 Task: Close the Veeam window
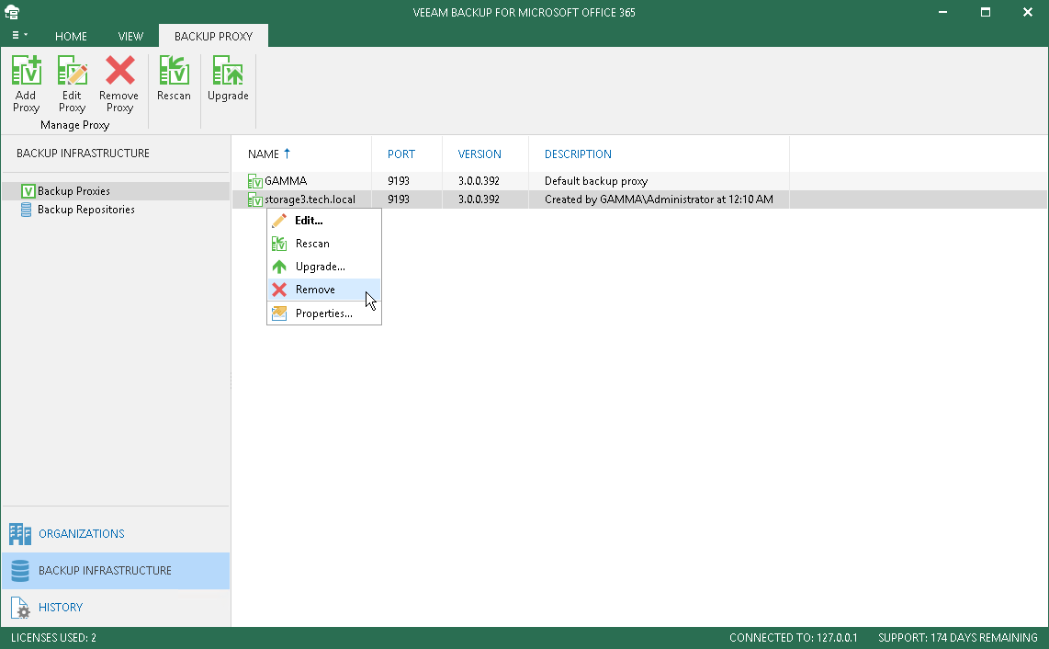(x=1028, y=12)
